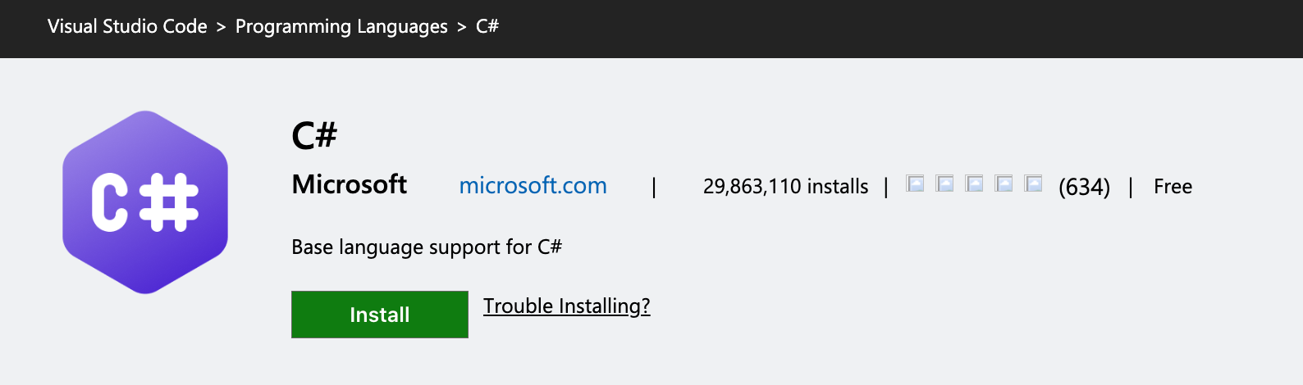Click the 29,863,110 installs counter
The image size is (1303, 385).
(785, 187)
